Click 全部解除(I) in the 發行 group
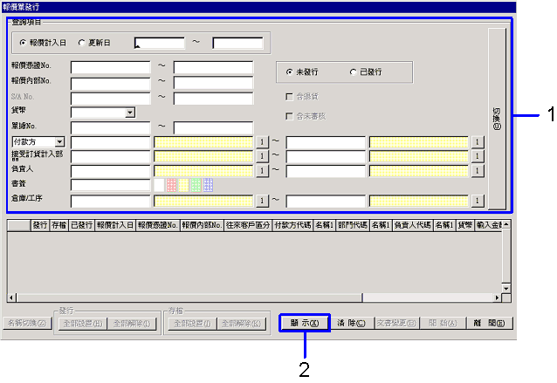557x383 pixels. coord(132,324)
